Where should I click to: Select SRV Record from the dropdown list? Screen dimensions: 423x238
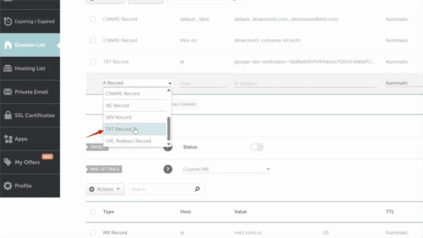point(135,117)
